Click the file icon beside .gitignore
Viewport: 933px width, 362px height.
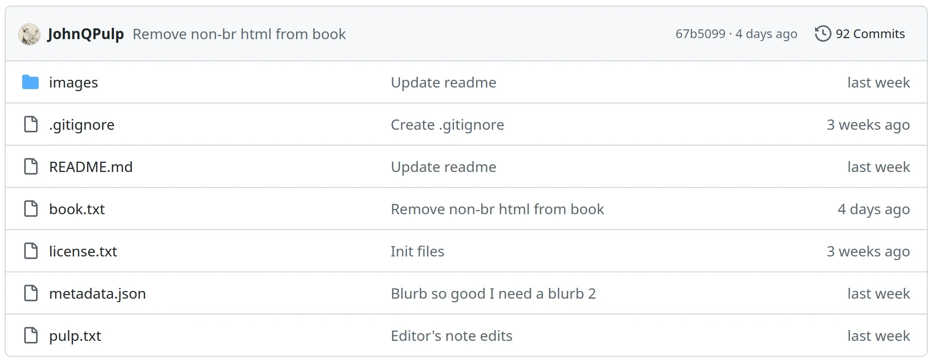30,124
